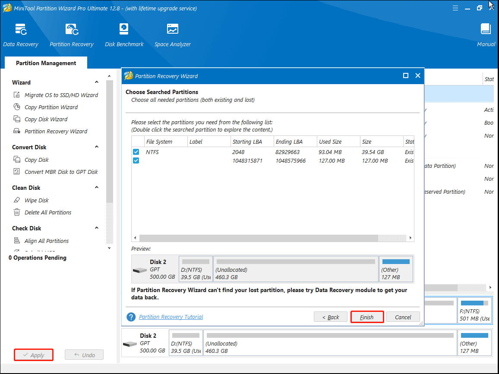Open Disk Benchmark tool
The height and width of the screenshot is (374, 499).
124,35
